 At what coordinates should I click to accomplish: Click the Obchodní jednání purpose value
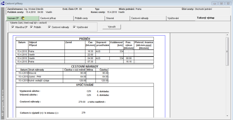click(203, 9)
